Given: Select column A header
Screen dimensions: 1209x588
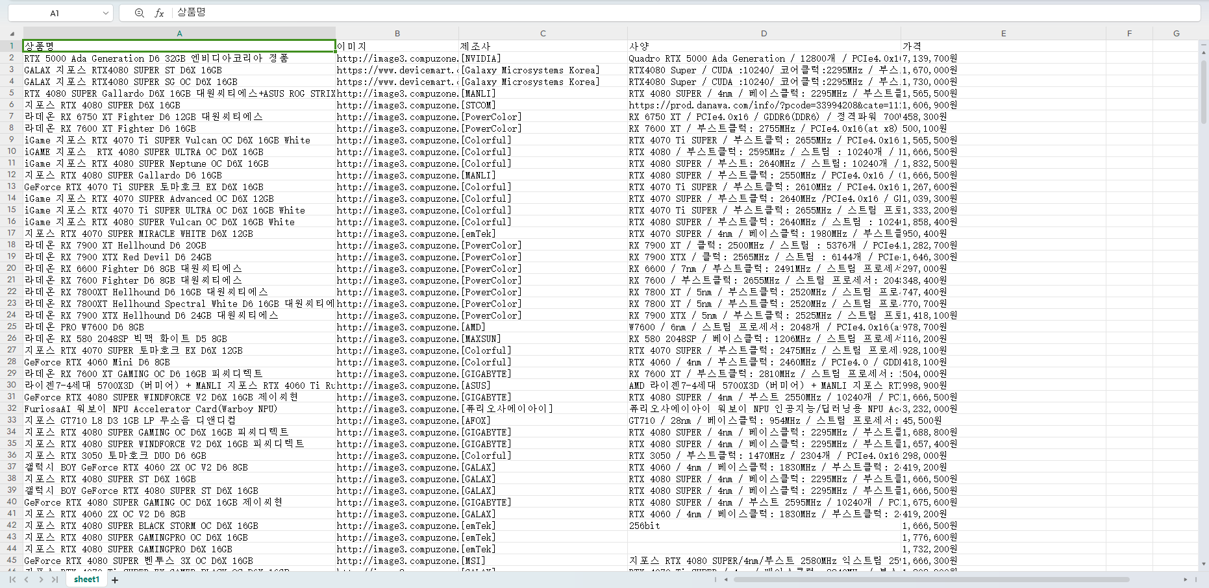Looking at the screenshot, I should [179, 34].
